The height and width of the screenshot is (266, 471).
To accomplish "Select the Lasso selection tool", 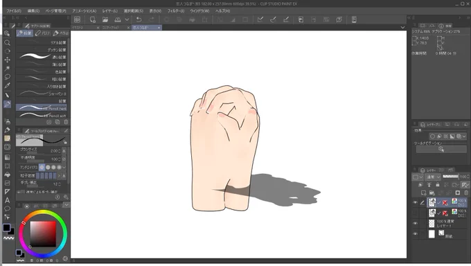I will click(x=7, y=77).
